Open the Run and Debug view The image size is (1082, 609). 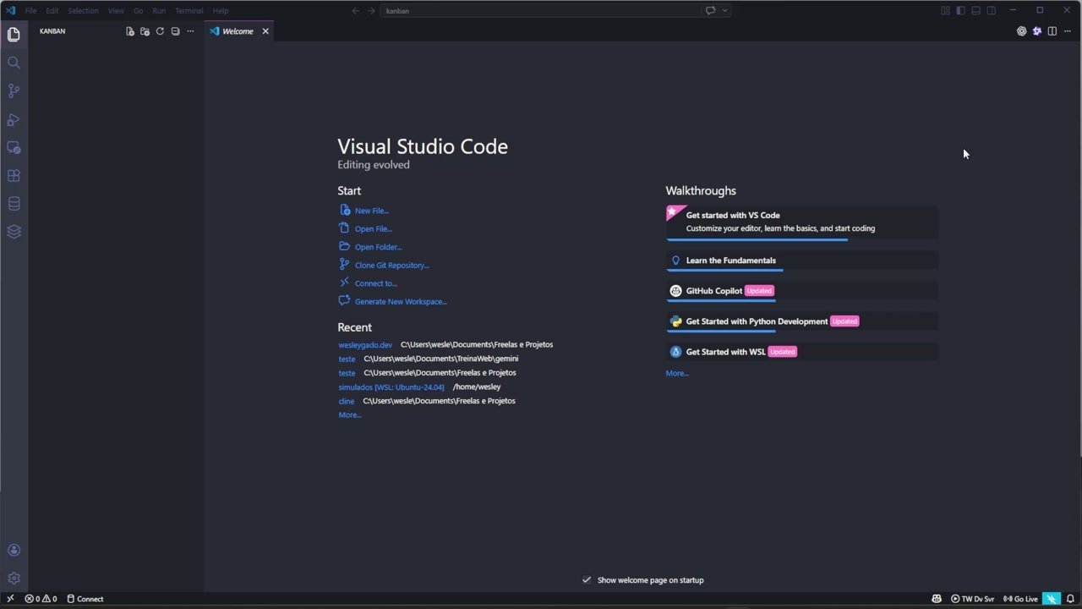[14, 119]
